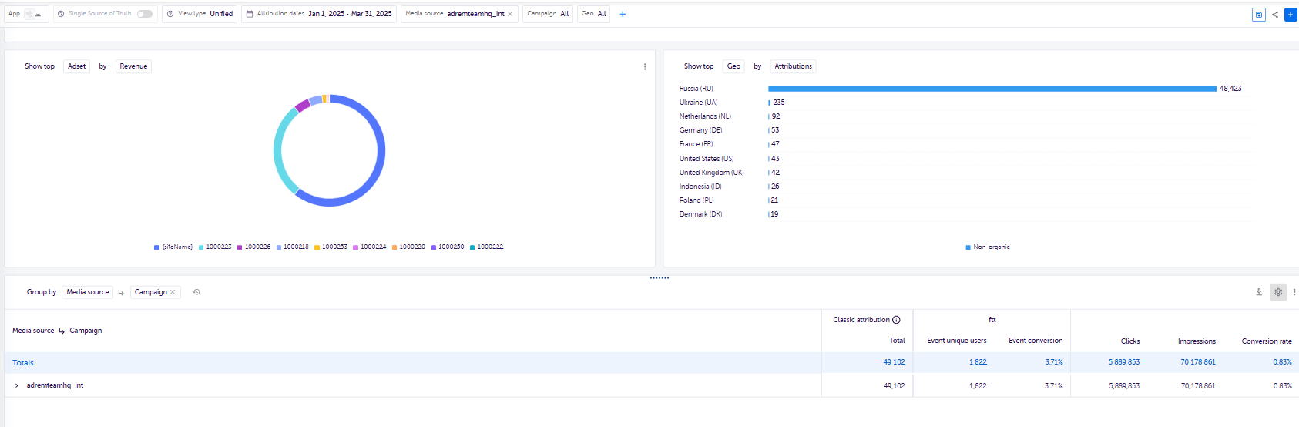
Task: Toggle the 1000218 legend entry
Action: click(x=293, y=247)
